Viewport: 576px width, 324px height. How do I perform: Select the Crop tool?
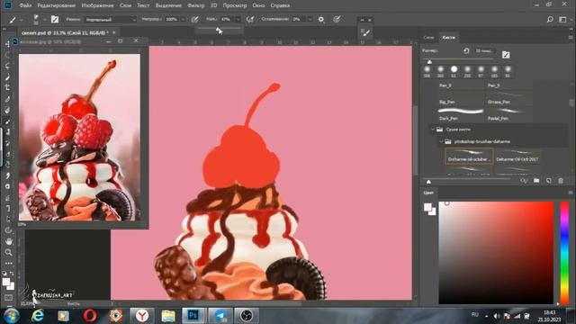pos(7,88)
